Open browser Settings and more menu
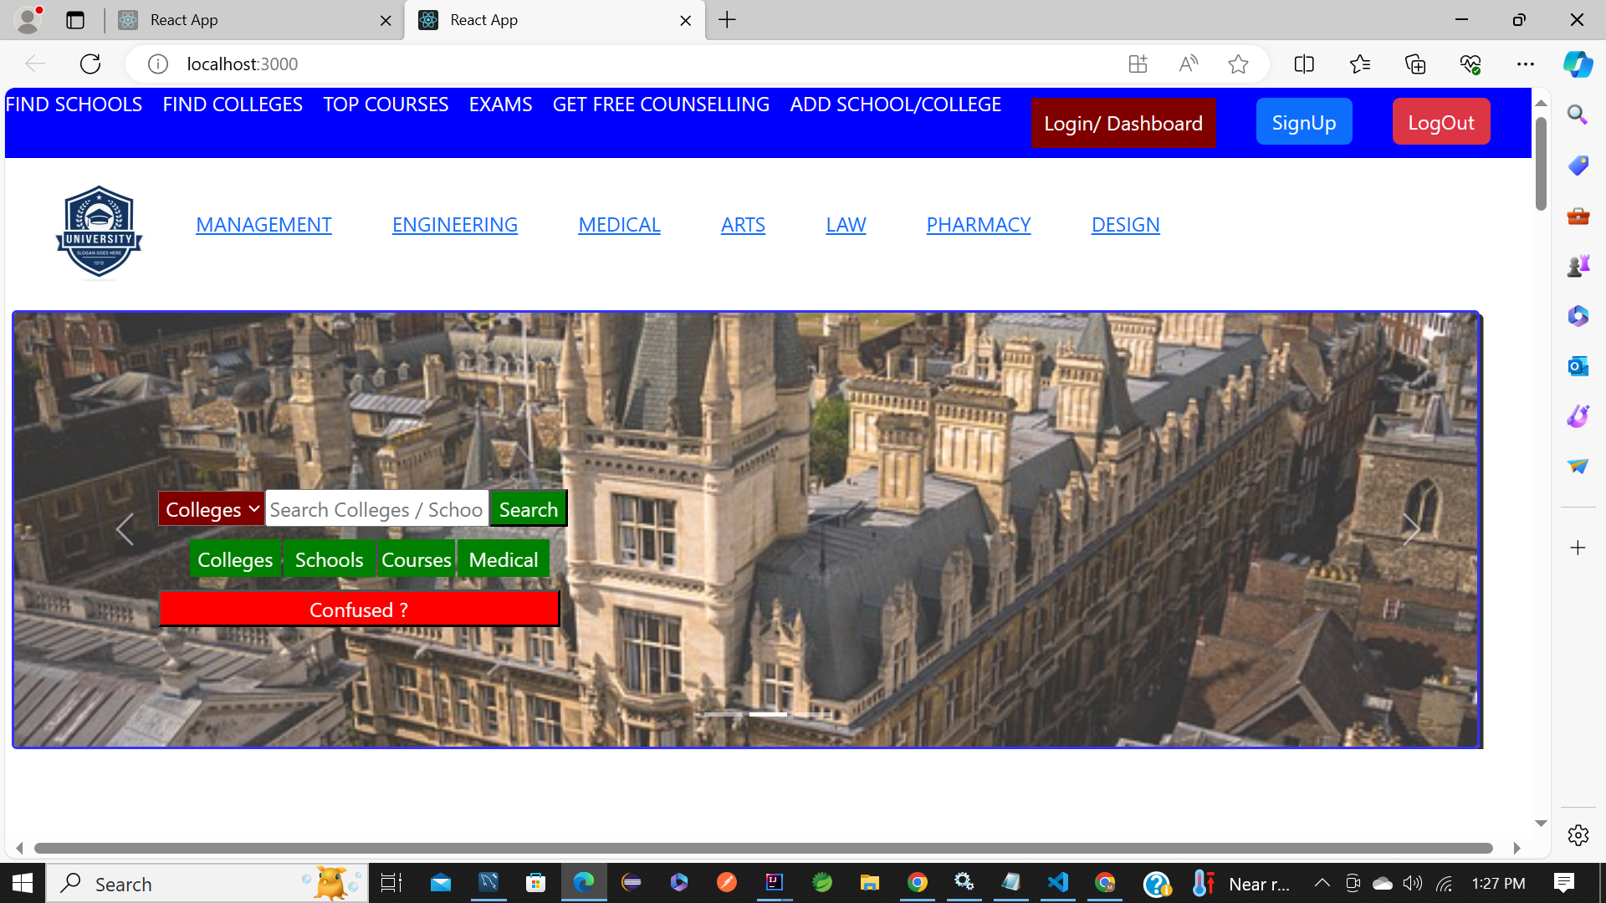The image size is (1606, 903). tap(1526, 64)
